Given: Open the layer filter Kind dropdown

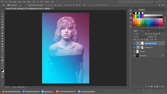Looking at the screenshot, I should click(x=139, y=34).
